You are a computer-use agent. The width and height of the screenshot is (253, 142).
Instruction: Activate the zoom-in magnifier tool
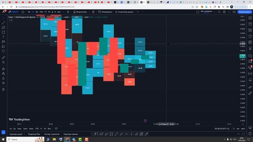point(4,62)
